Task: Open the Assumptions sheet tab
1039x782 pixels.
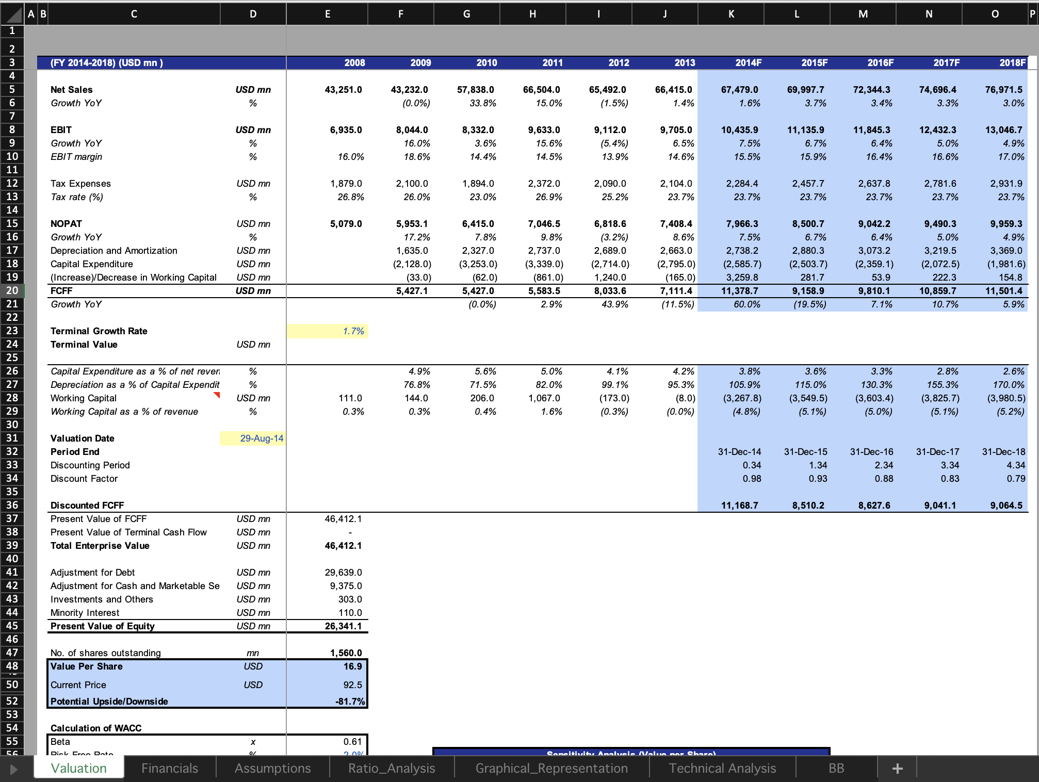Action: pyautogui.click(x=272, y=769)
